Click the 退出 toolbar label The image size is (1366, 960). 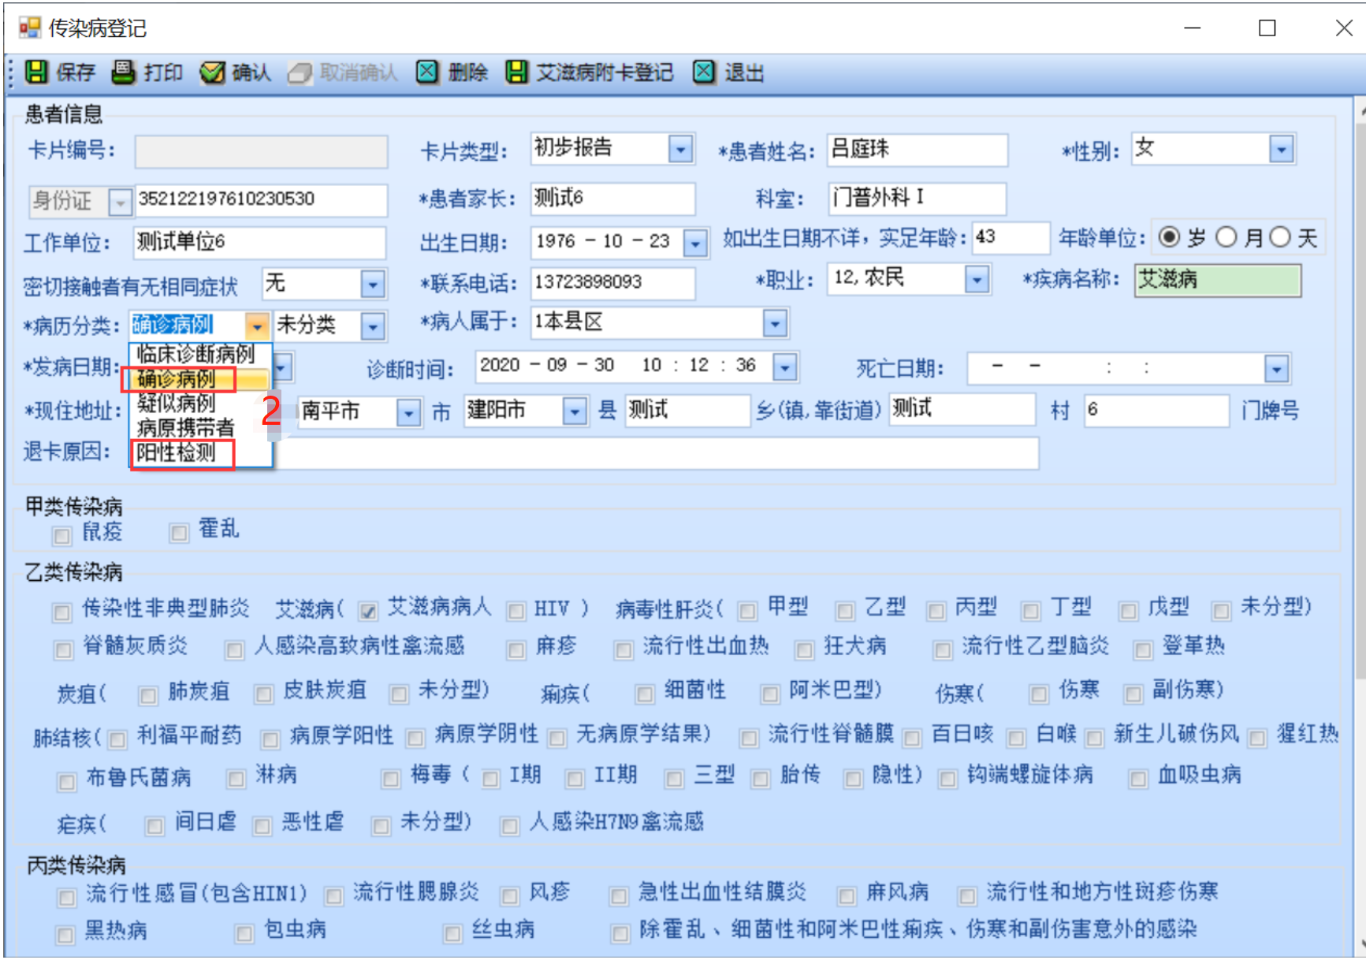click(x=744, y=73)
